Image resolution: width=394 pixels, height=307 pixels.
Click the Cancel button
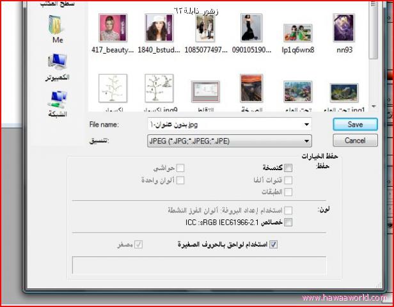pyautogui.click(x=355, y=140)
